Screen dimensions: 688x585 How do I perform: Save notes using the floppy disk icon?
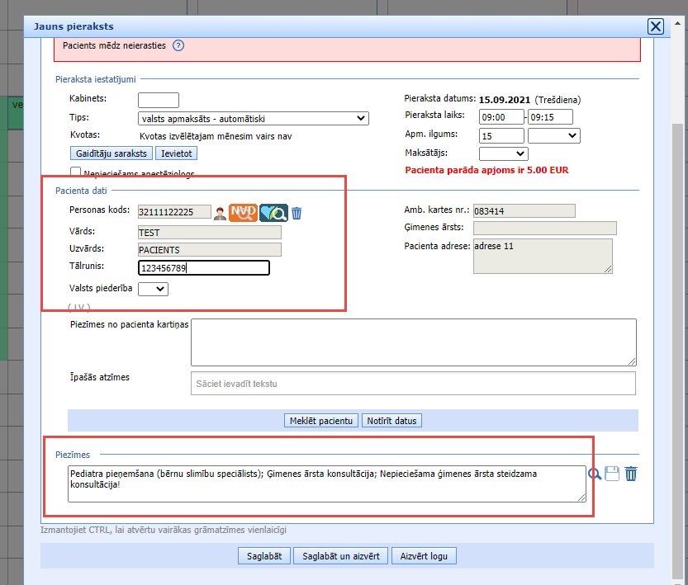tap(612, 474)
